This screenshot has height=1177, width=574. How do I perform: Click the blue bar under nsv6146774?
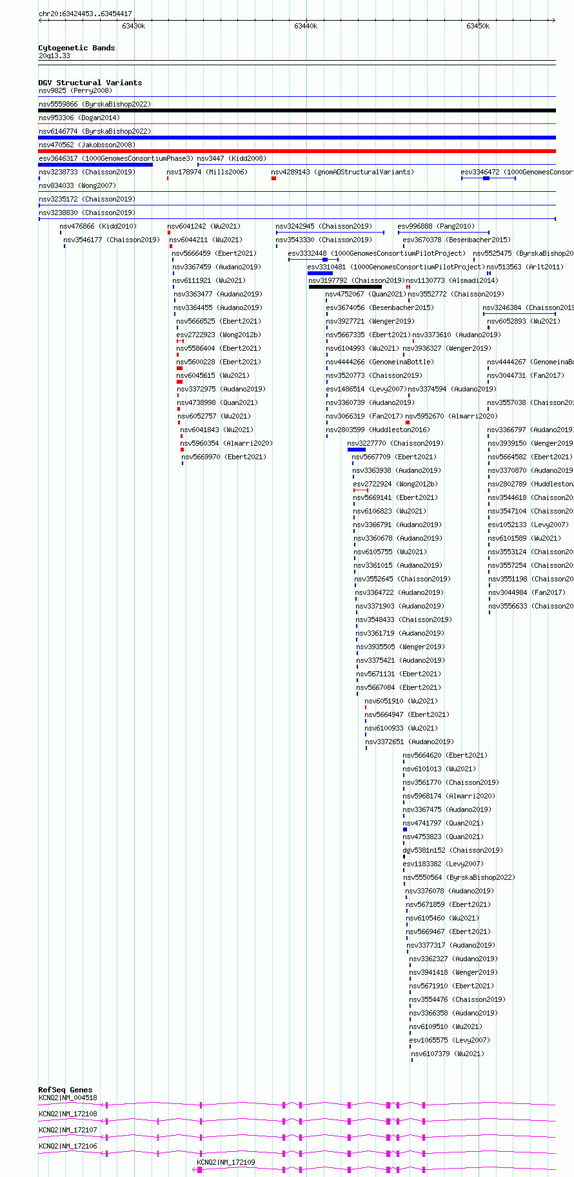(x=297, y=138)
